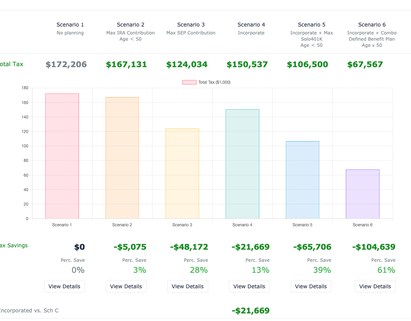Select the -$104,639 tax savings figure
This screenshot has width=411, height=321.
[374, 247]
